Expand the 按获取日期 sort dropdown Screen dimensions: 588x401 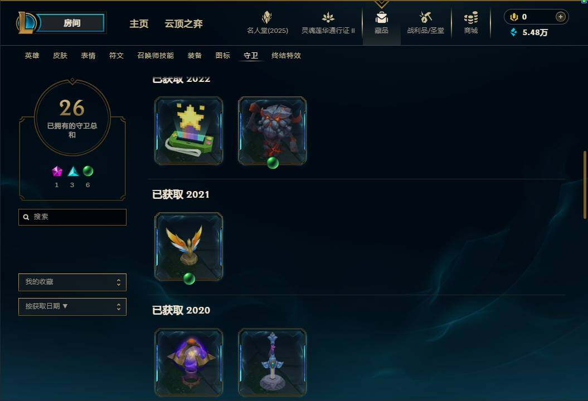point(72,306)
